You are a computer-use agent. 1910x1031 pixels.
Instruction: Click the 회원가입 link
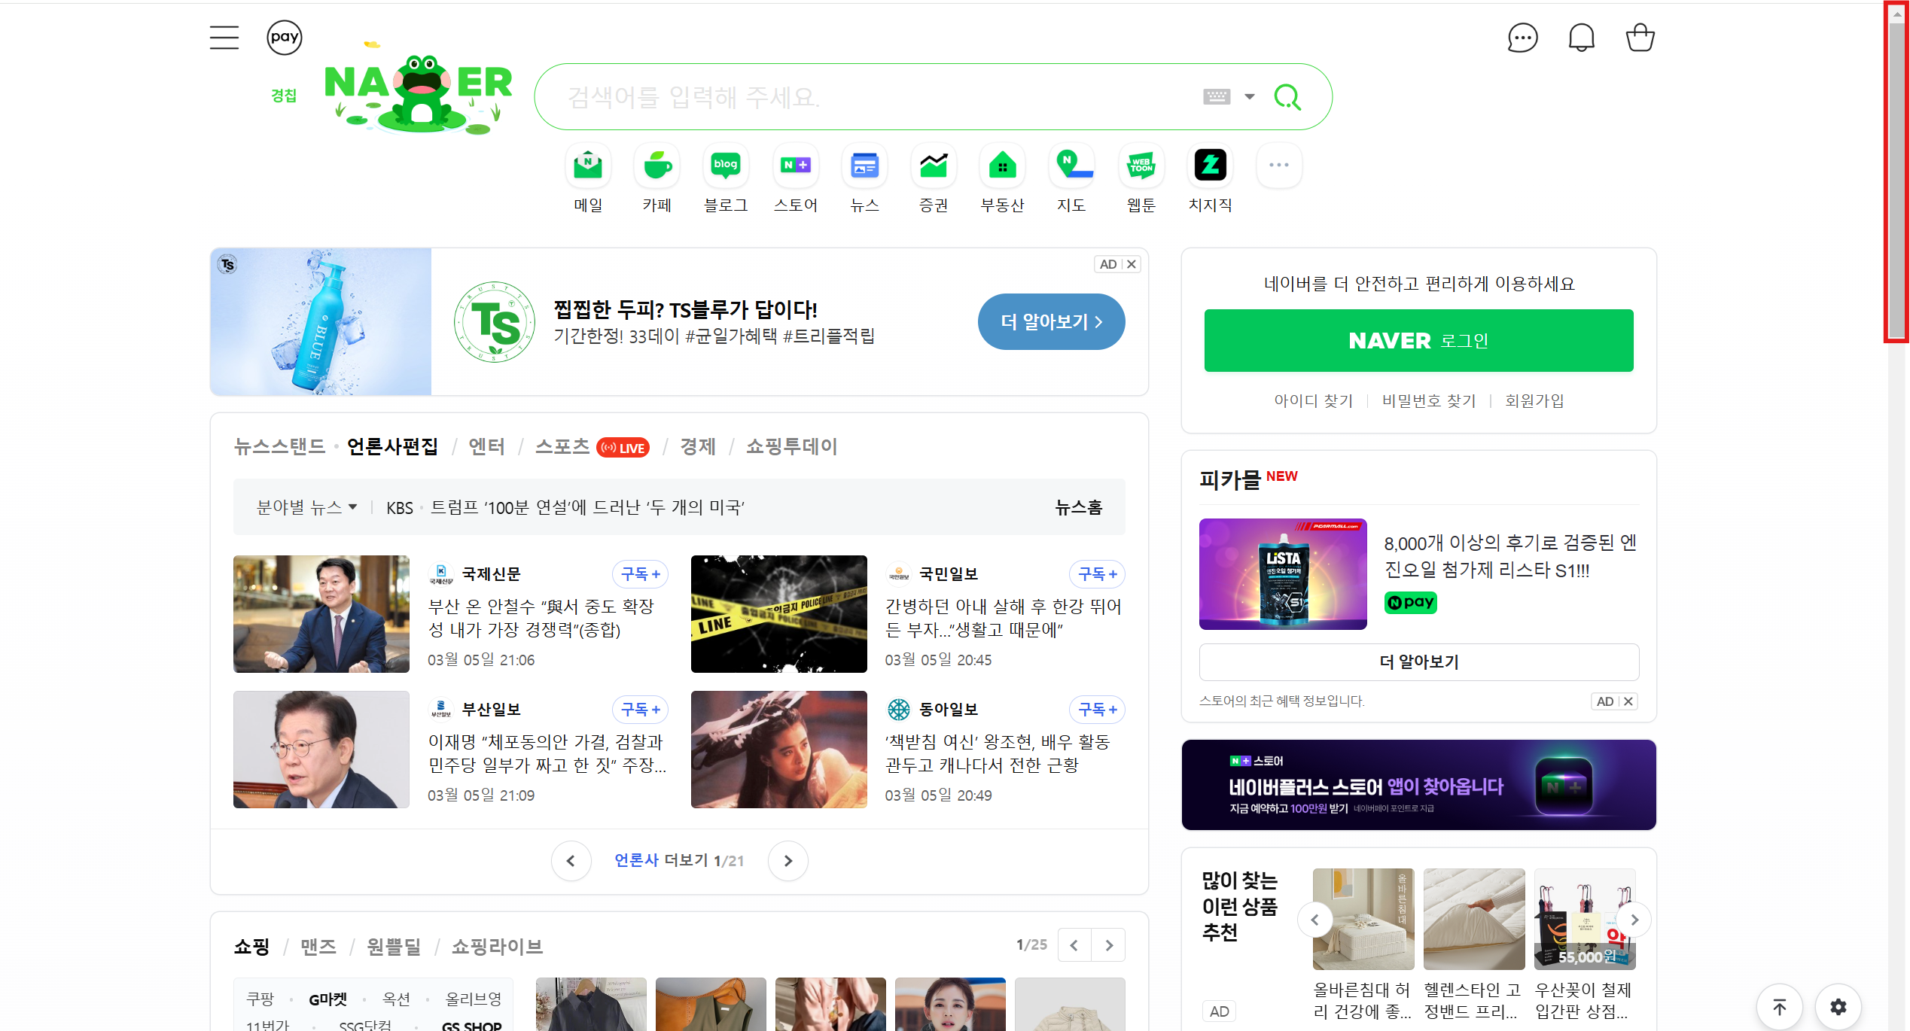[x=1534, y=400]
